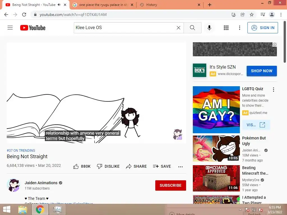This screenshot has height=215, width=287.
Task: Like the video with thumbs up
Action: [x=82, y=166]
